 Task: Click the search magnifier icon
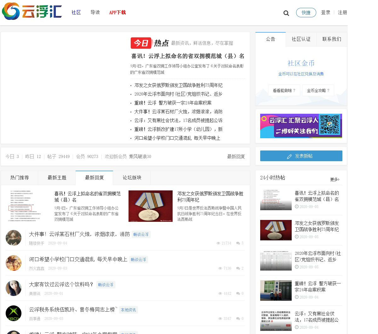click(286, 13)
